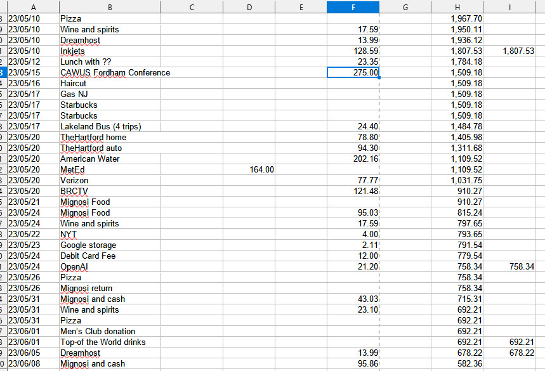This screenshot has height=371, width=545.
Task: Click the 678.22 value in column I
Action: (509, 352)
